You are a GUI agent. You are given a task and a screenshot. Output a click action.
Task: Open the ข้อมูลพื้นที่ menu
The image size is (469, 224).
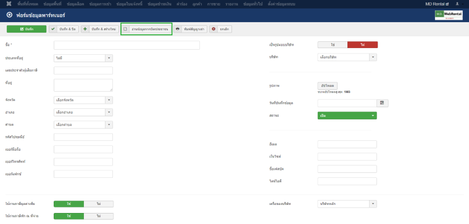52,4
